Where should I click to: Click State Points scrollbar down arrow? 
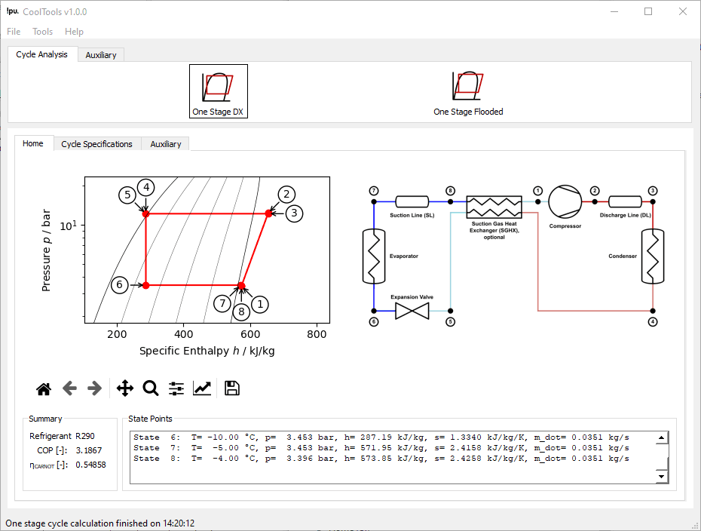(661, 477)
